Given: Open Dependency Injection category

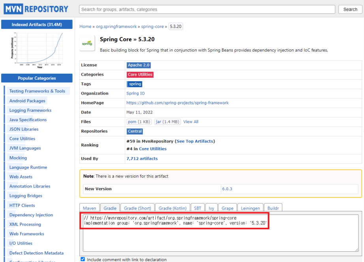Looking at the screenshot, I should (31, 215).
